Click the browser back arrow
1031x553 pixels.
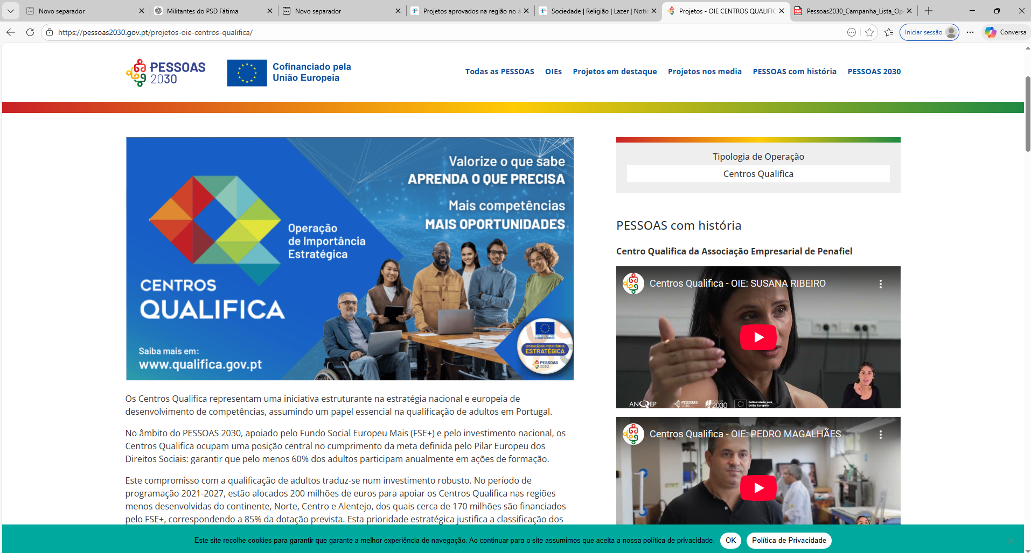(x=11, y=32)
